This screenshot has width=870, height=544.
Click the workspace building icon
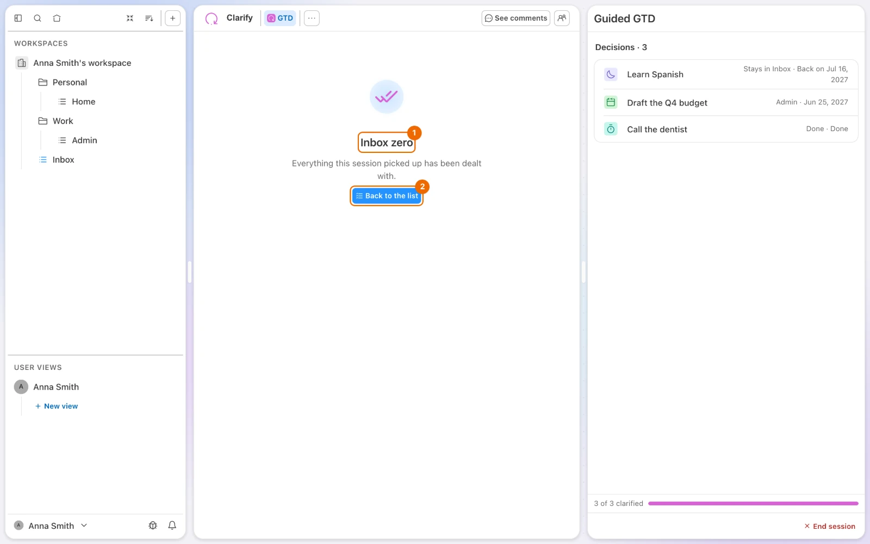(x=22, y=63)
